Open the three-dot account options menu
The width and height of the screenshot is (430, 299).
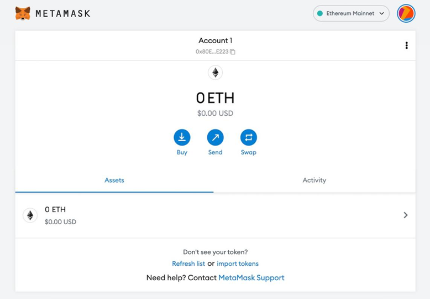pos(406,45)
